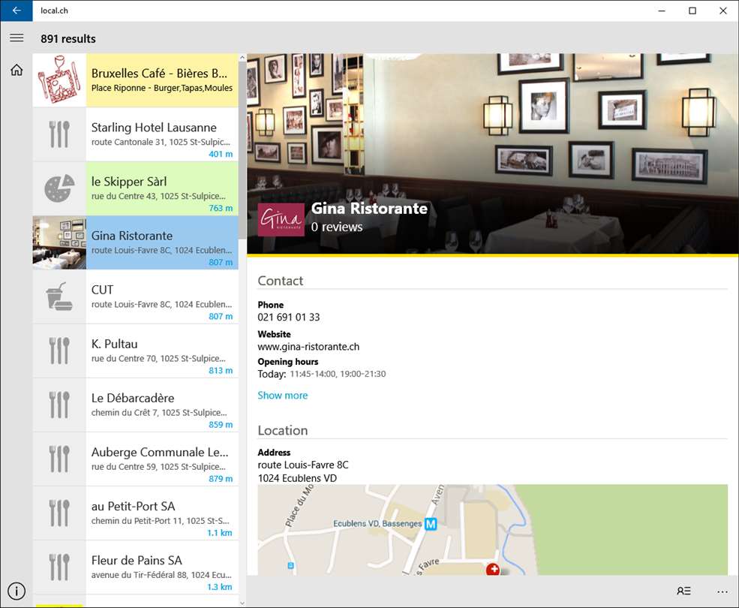Image resolution: width=739 pixels, height=608 pixels.
Task: Open the hamburger navigation menu
Action: (17, 38)
